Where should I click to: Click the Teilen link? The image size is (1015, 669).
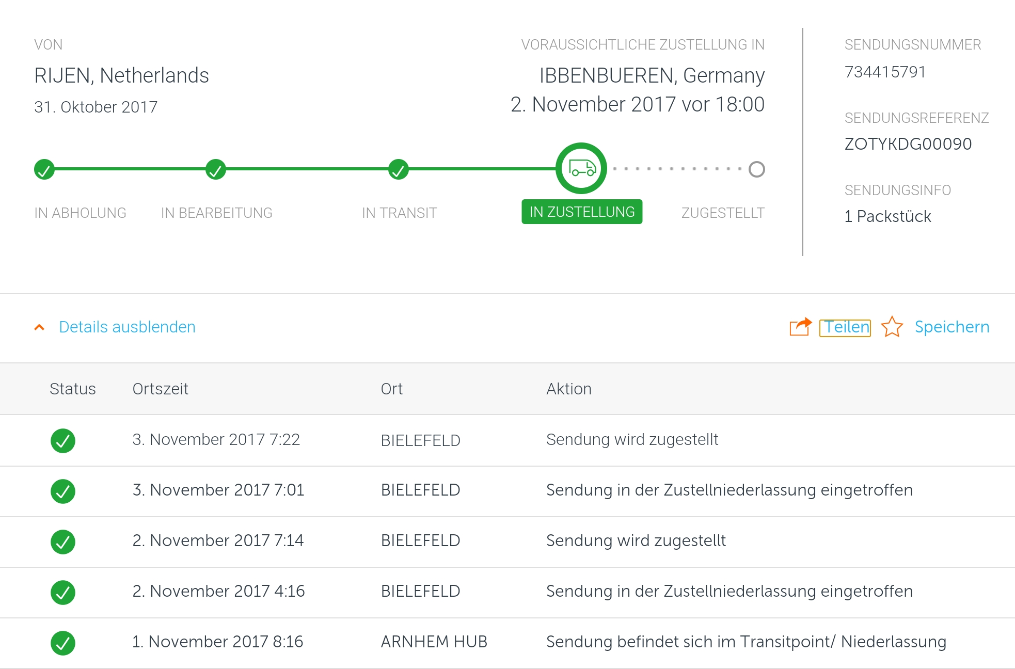846,327
